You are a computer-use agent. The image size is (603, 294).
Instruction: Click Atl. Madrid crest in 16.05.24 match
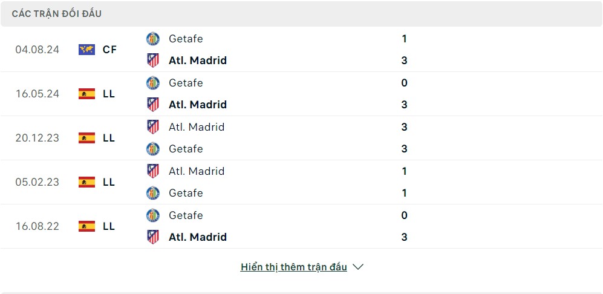[153, 105]
